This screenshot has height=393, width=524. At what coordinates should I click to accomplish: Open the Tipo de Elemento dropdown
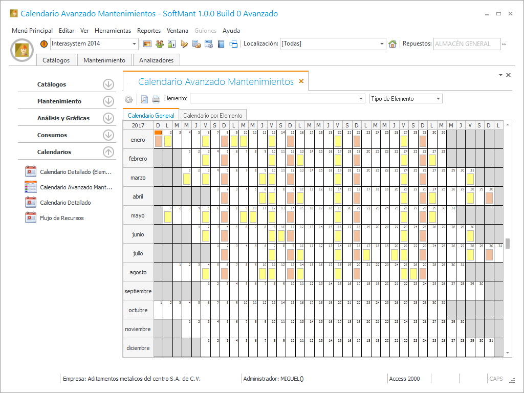click(438, 99)
